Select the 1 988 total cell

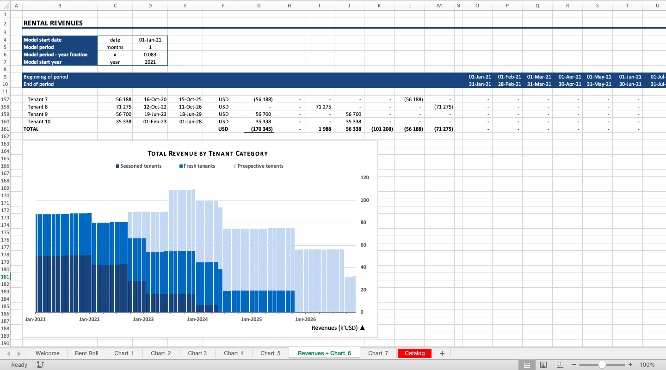pyautogui.click(x=319, y=129)
